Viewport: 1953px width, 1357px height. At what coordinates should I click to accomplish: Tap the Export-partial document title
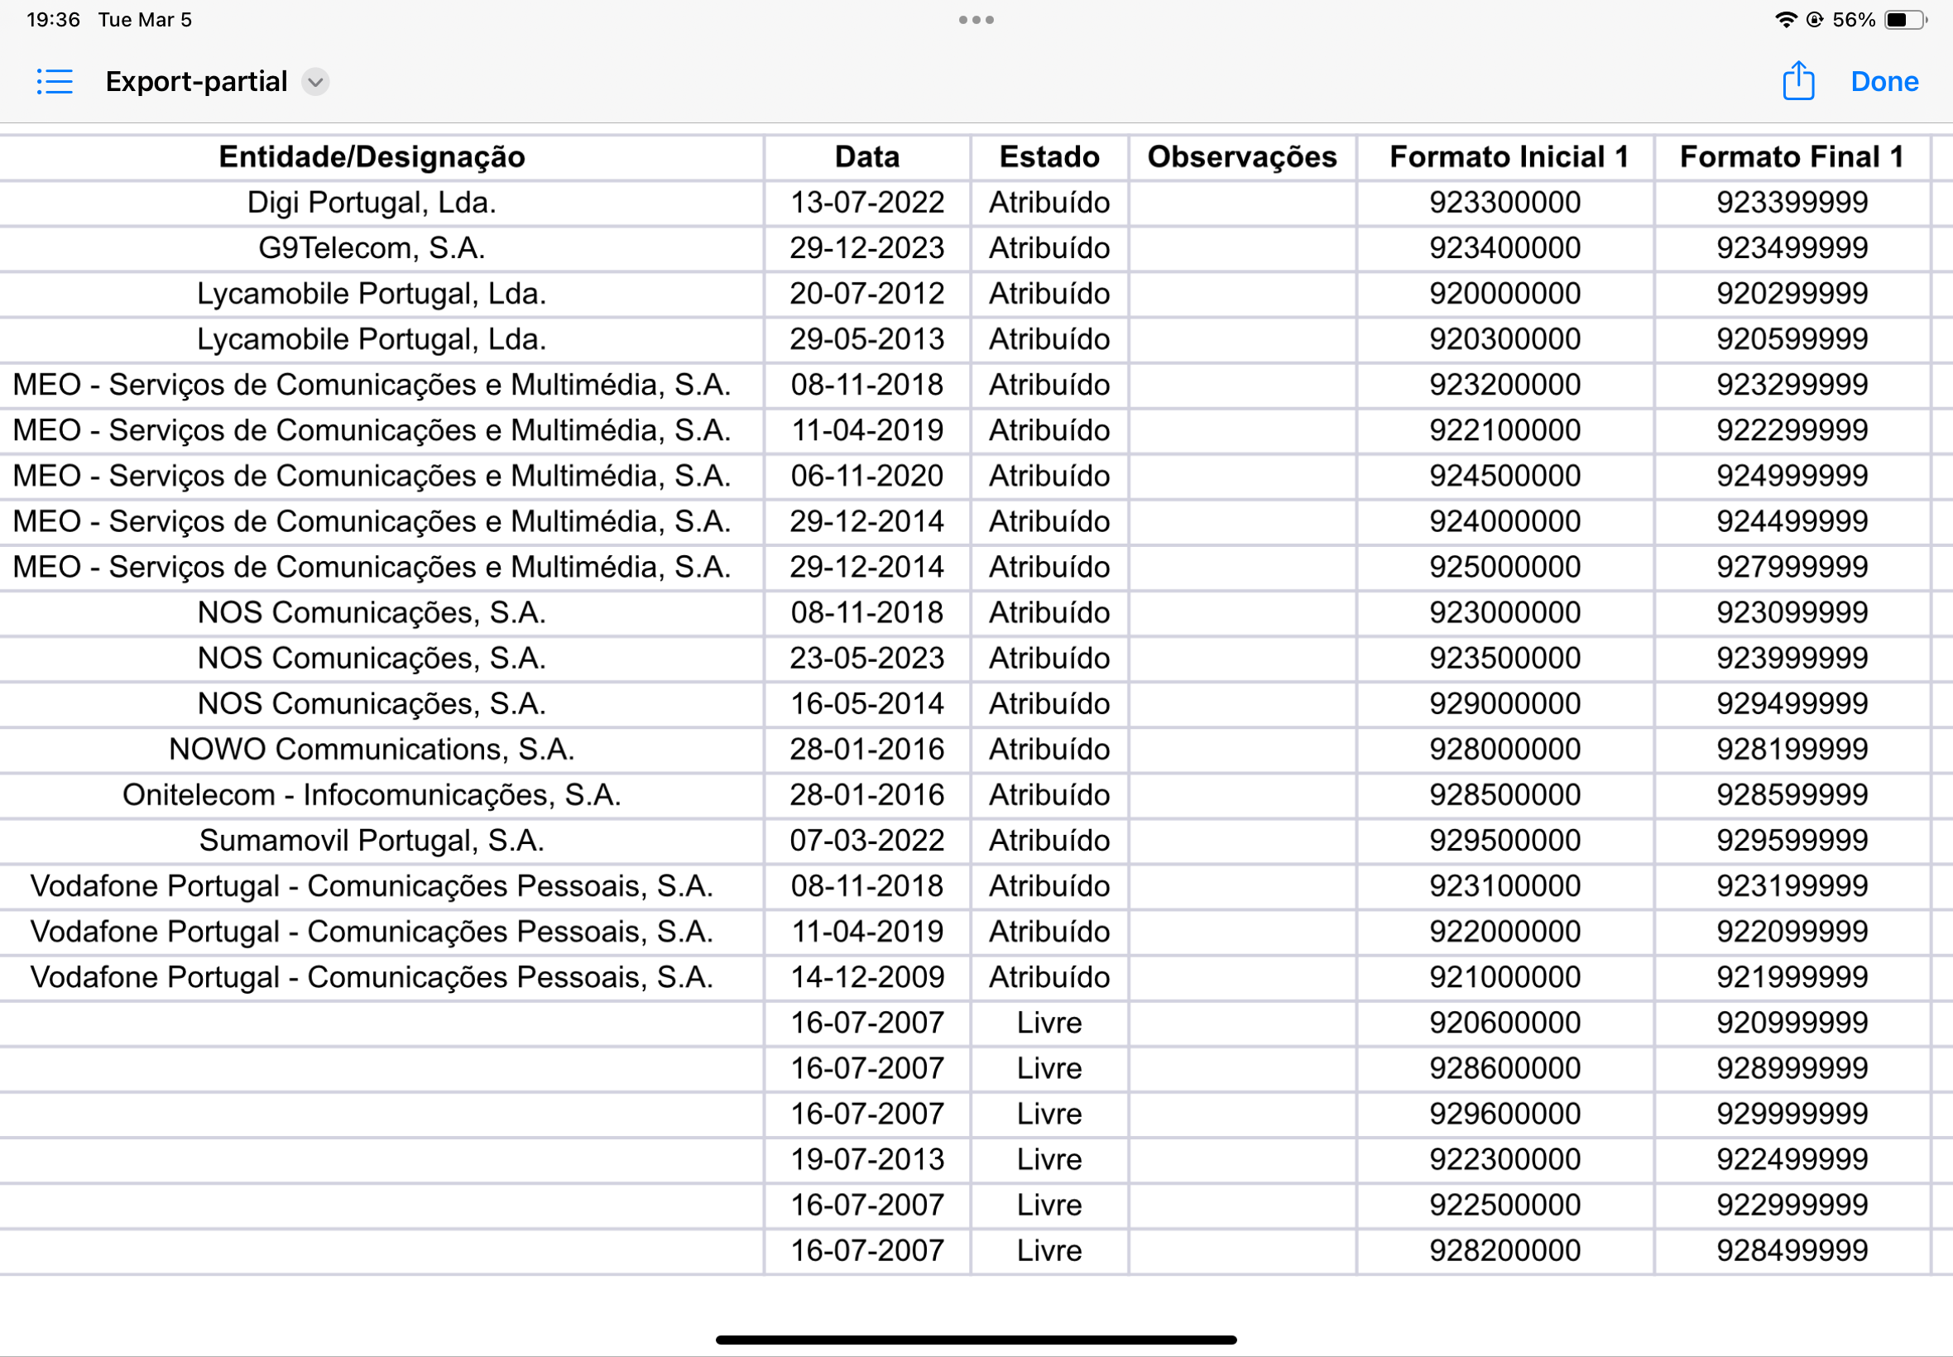[x=196, y=82]
